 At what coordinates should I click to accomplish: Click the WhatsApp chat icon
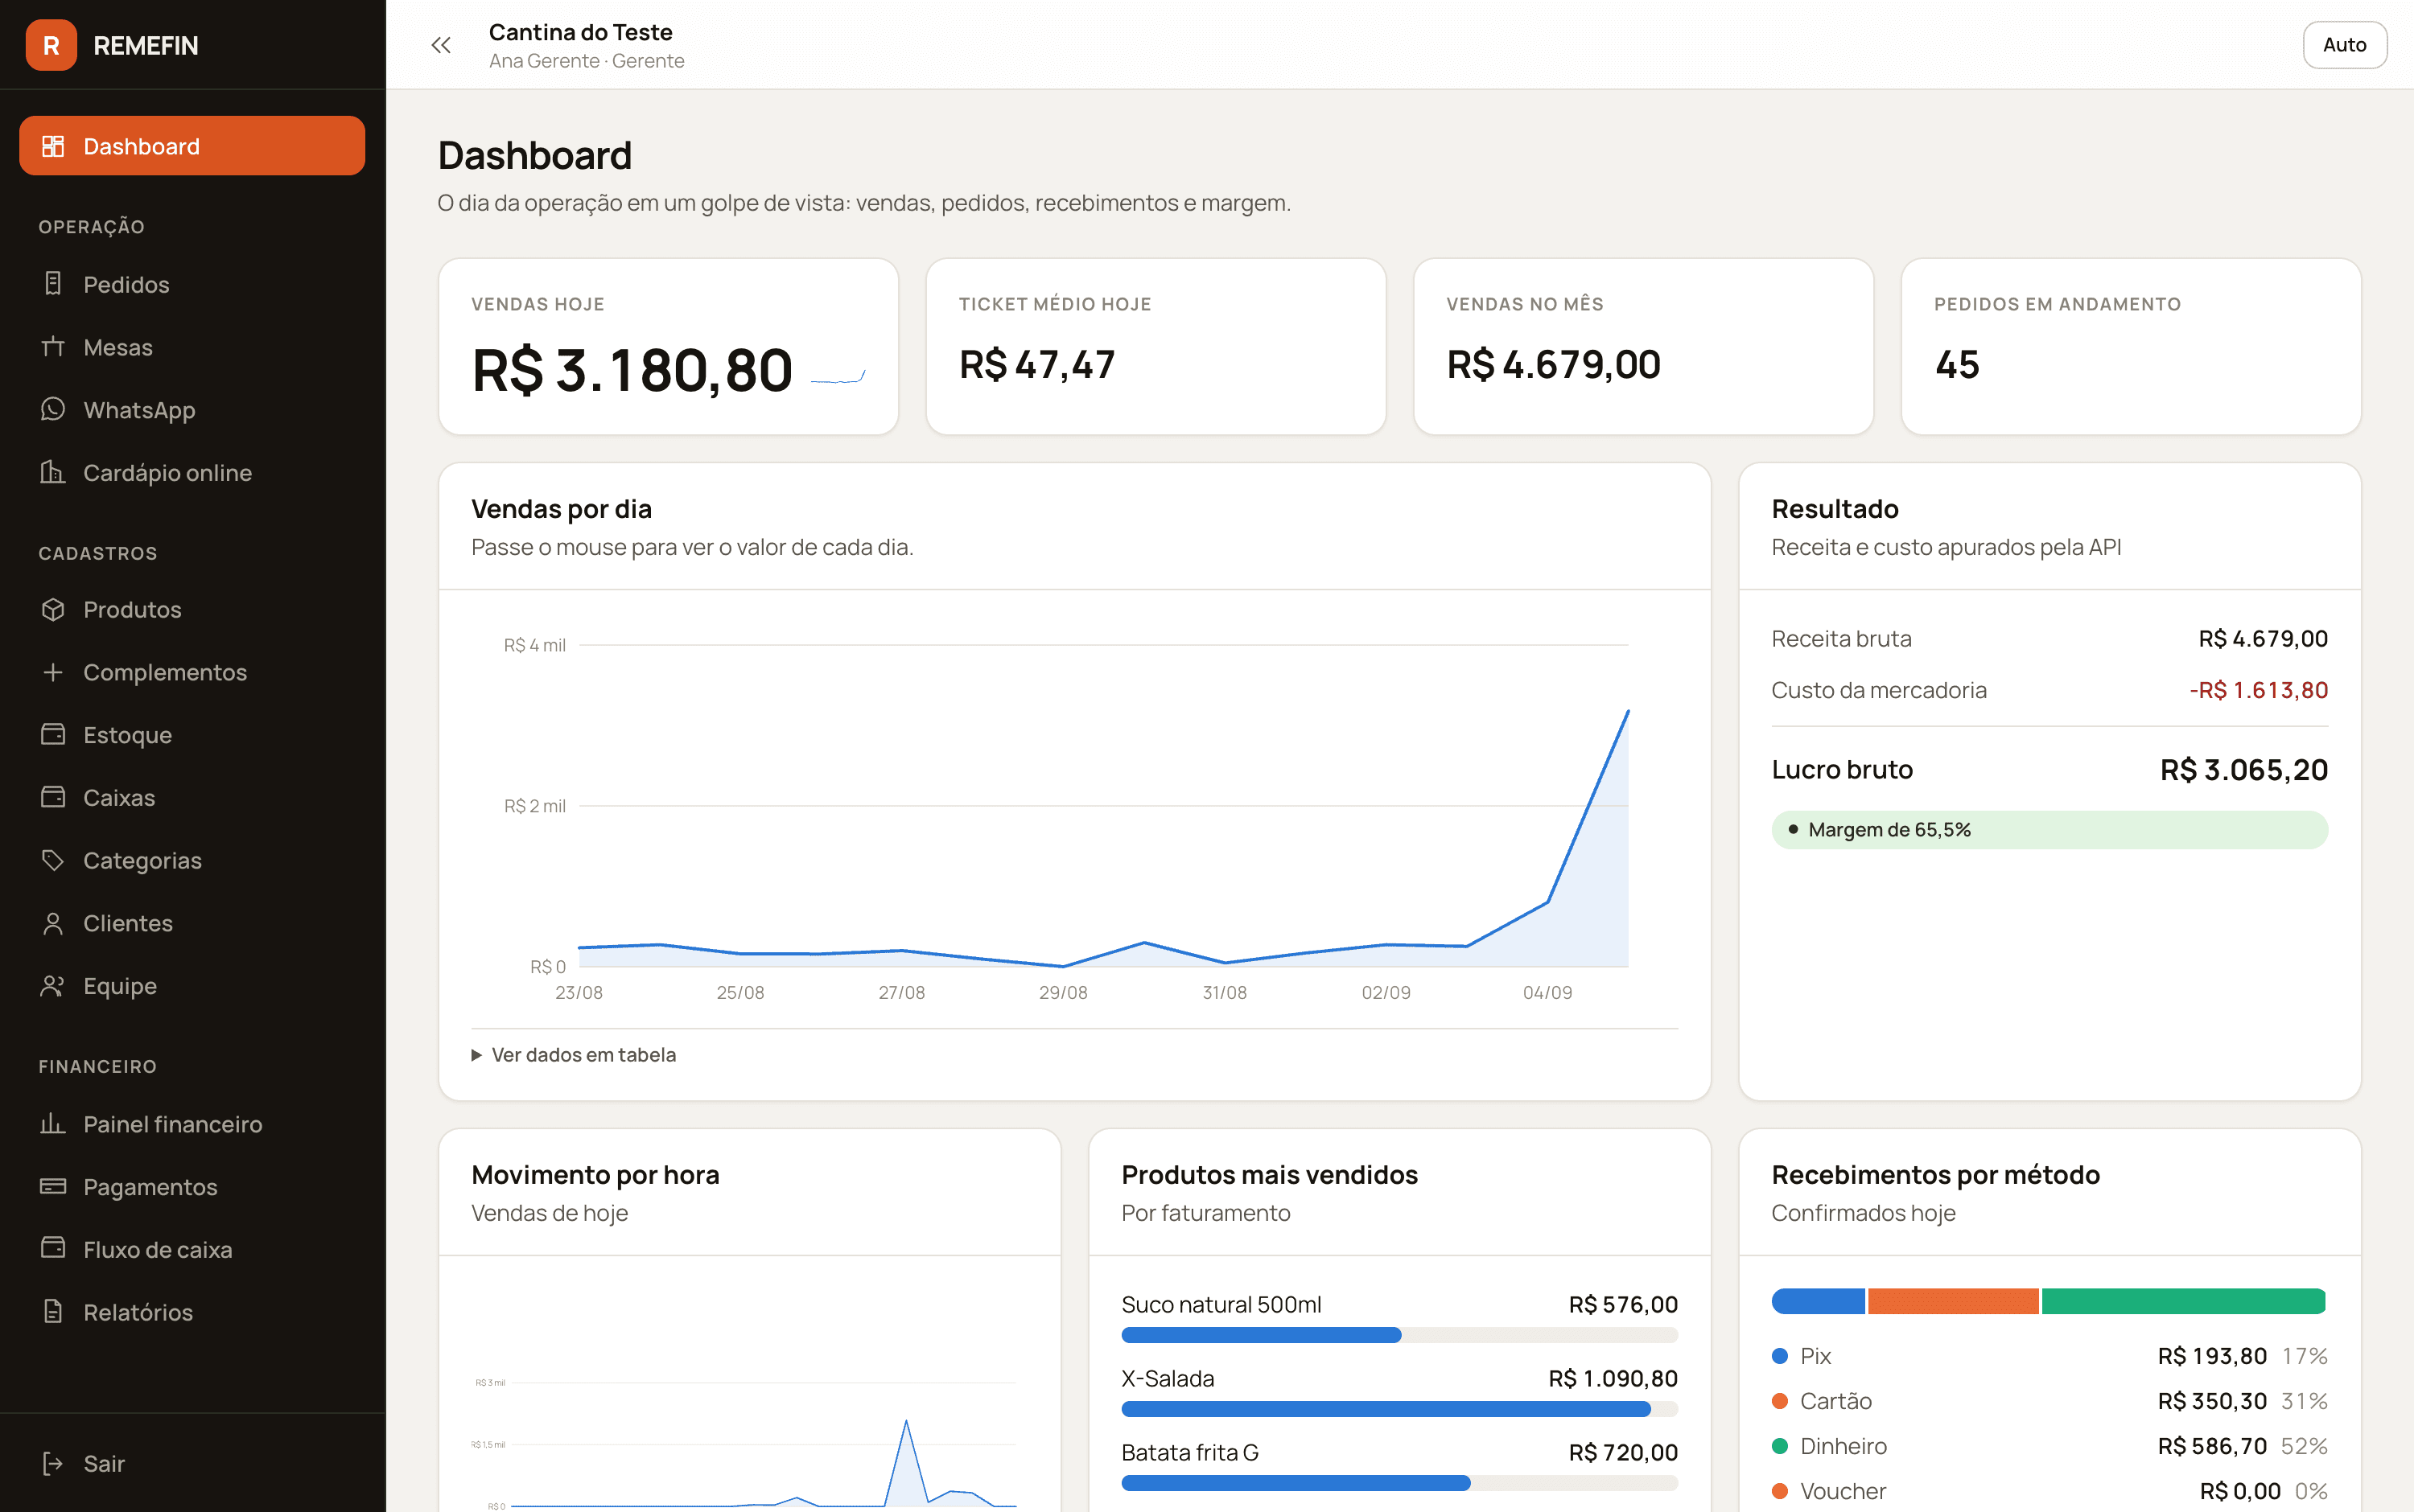coord(53,410)
